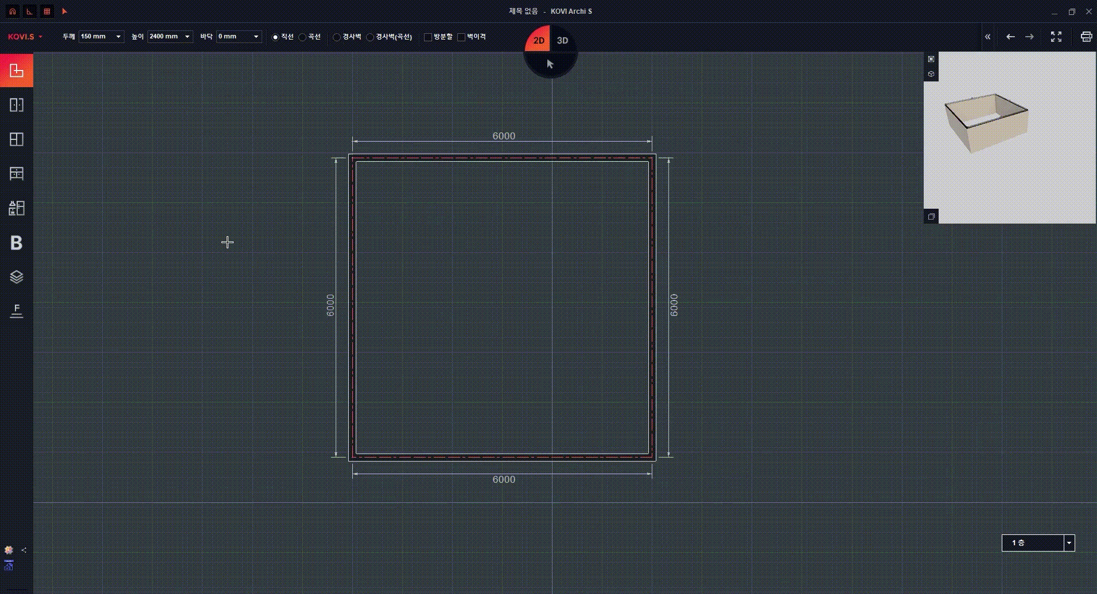This screenshot has height=594, width=1097.
Task: Open the furniture cabinet tool
Action: (x=17, y=174)
